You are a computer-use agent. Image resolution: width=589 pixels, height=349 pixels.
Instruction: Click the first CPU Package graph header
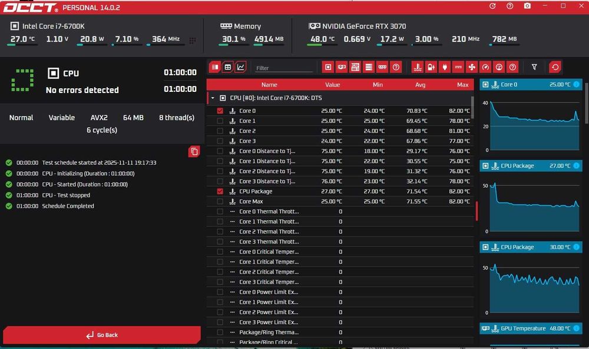tap(531, 166)
